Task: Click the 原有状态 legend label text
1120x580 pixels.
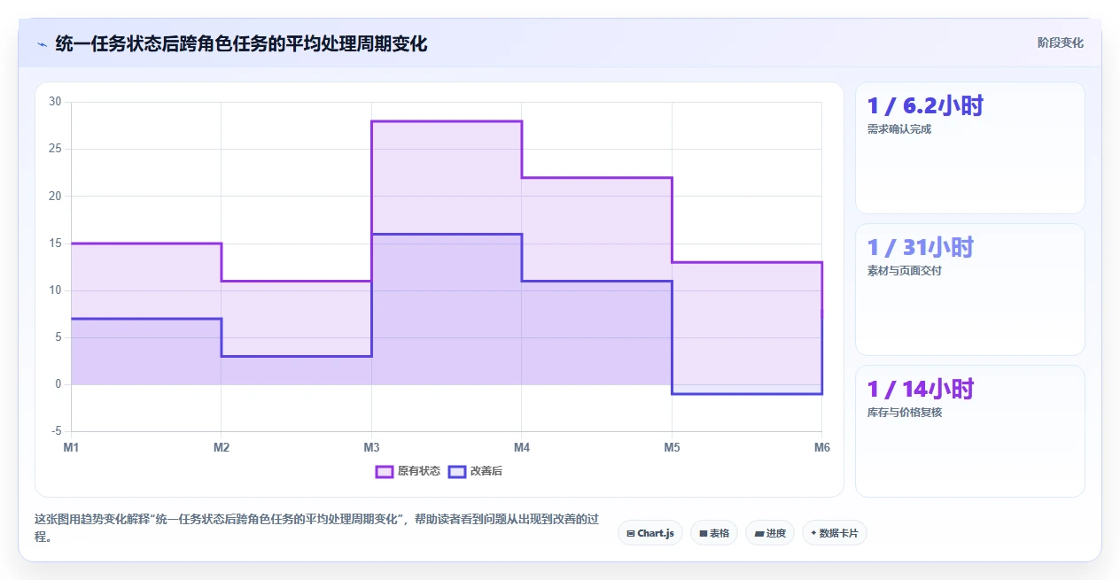Action: pos(418,471)
